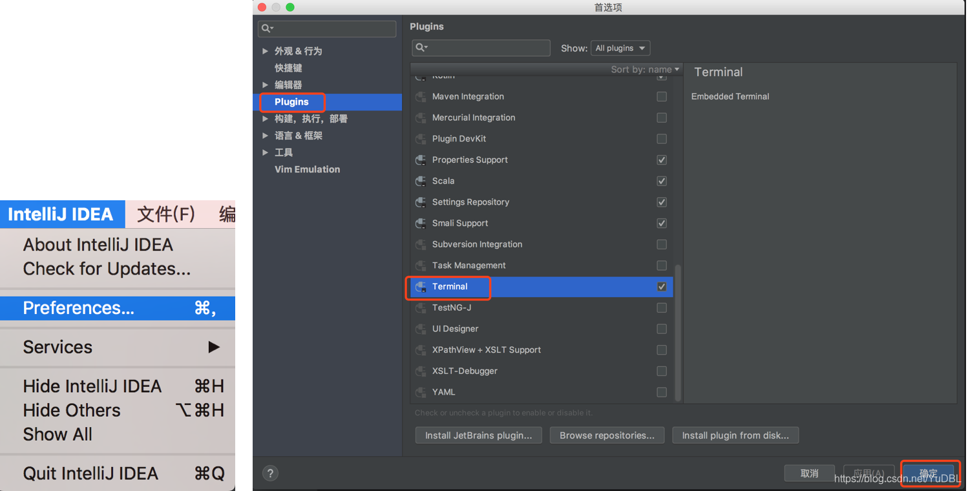Click the plugin list vertical scrollbar
Screen dimensions: 968x491
[x=677, y=332]
